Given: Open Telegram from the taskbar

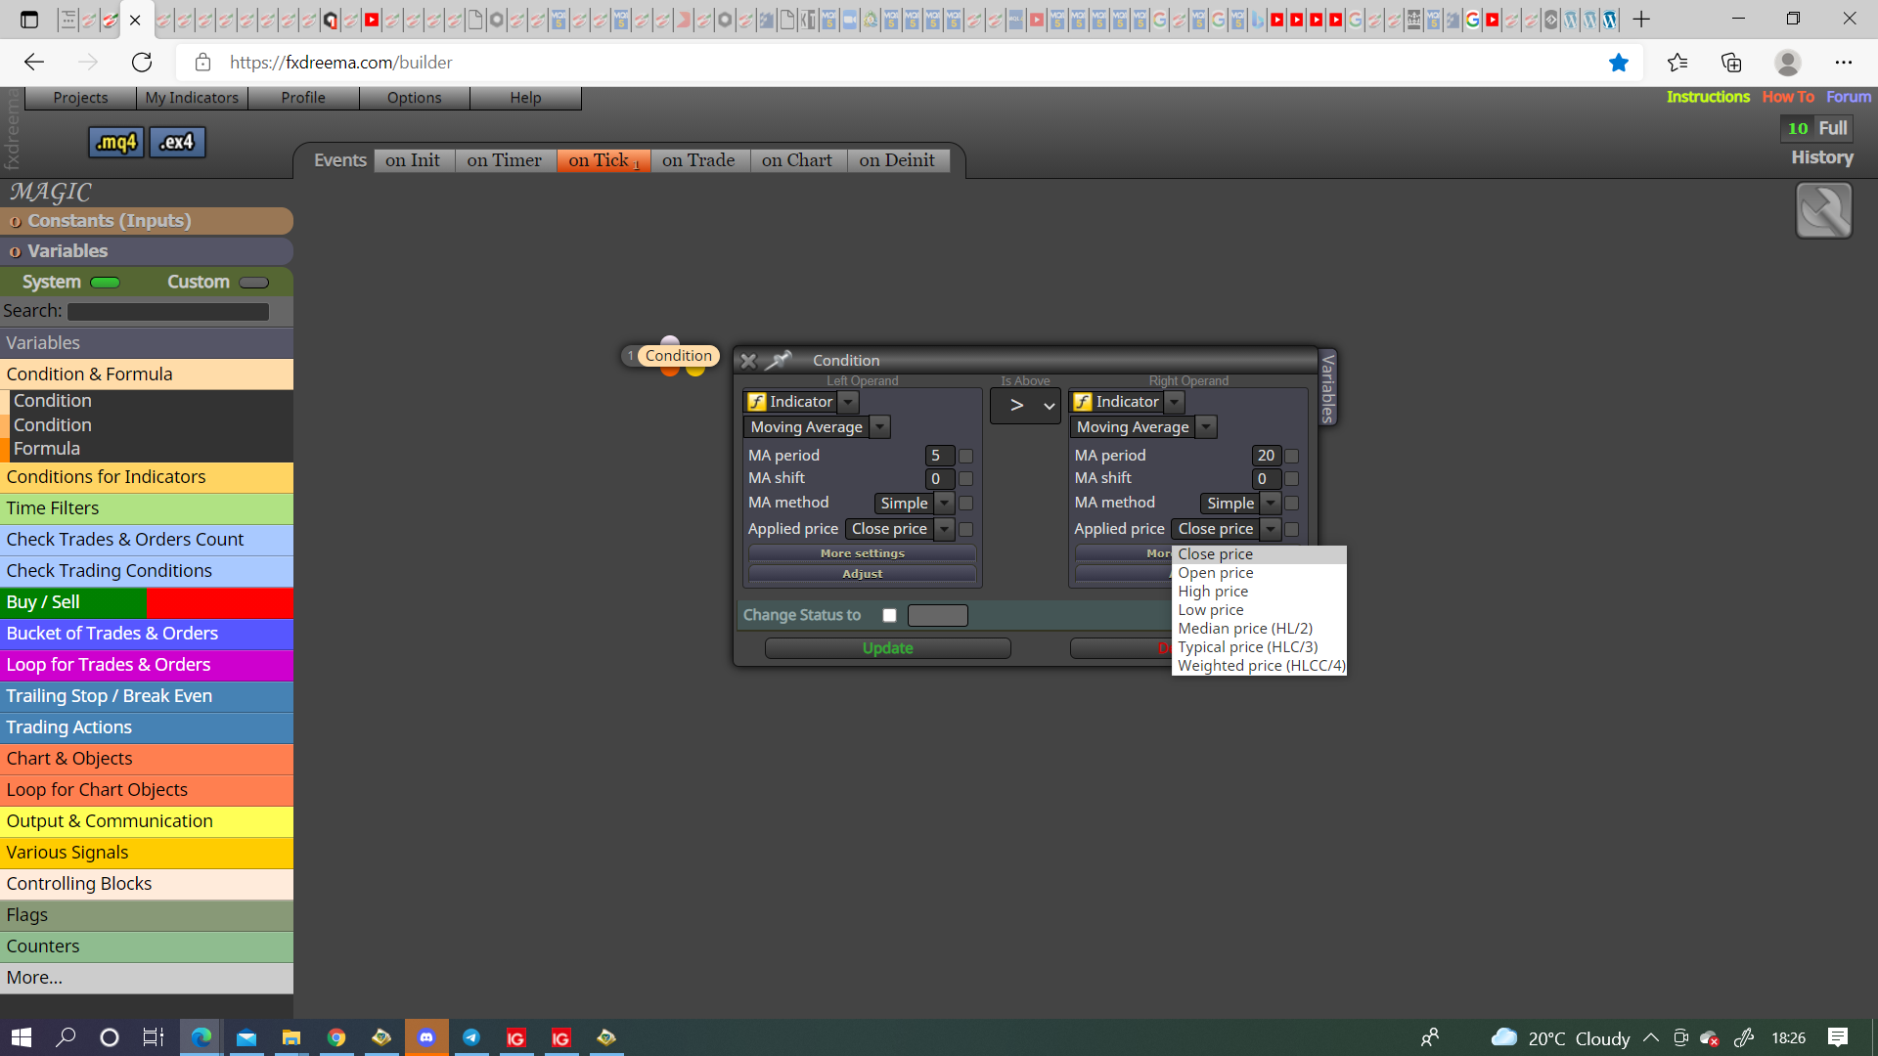Looking at the screenshot, I should pyautogui.click(x=471, y=1037).
